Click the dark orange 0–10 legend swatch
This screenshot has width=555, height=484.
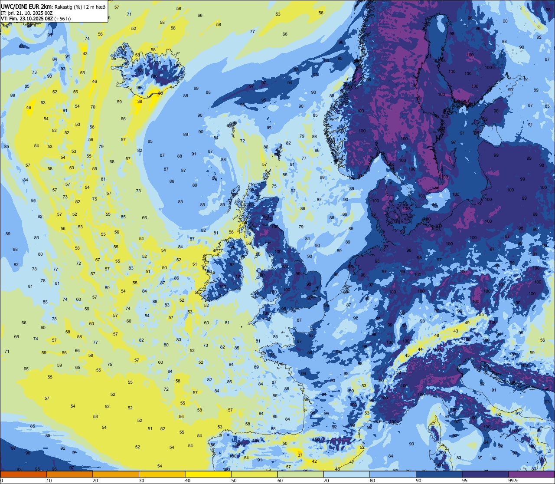tap(23, 474)
